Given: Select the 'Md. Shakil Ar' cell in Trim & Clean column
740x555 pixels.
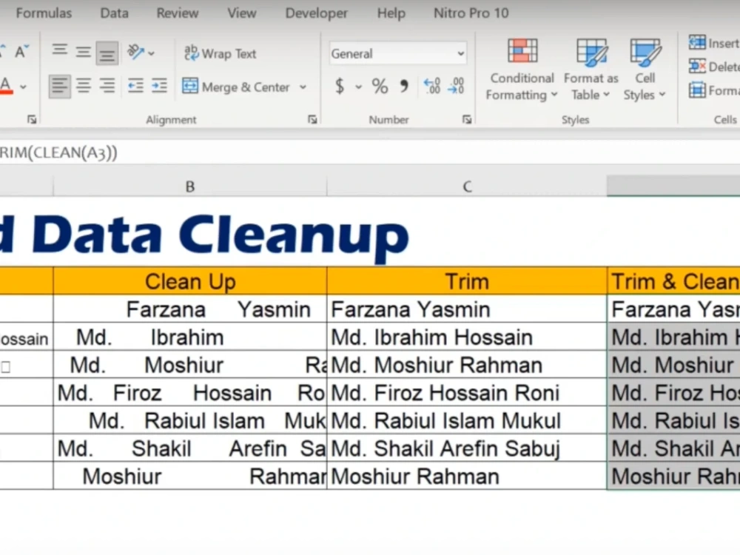Looking at the screenshot, I should [673, 448].
